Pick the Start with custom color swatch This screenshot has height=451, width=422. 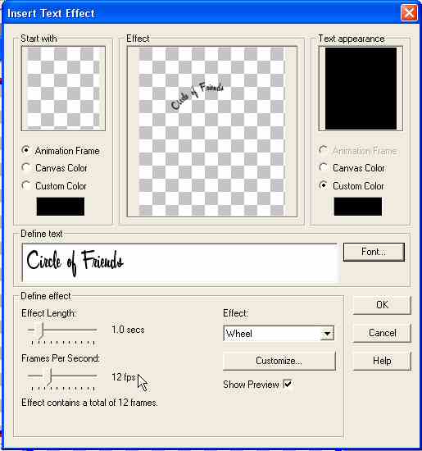[x=61, y=206]
